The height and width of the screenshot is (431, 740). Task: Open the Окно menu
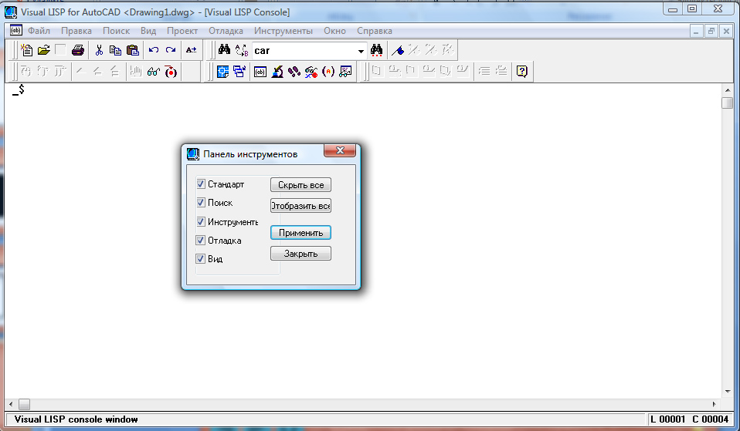[334, 31]
